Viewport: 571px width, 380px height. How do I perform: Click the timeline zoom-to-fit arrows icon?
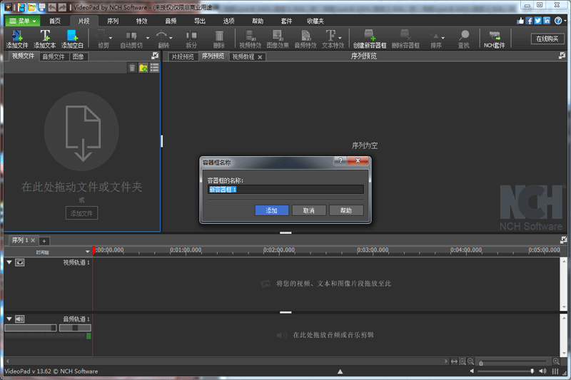click(x=453, y=362)
